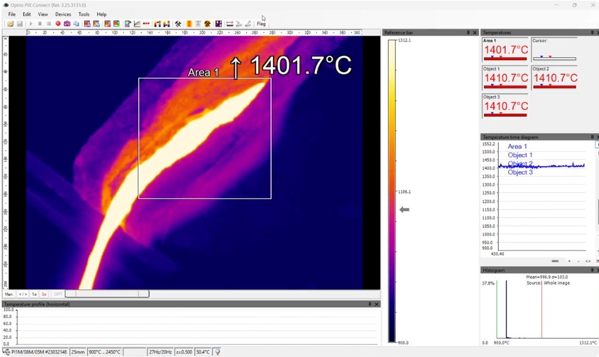
Task: Open configuration with the hammer and wrench icon
Action: 178,24
